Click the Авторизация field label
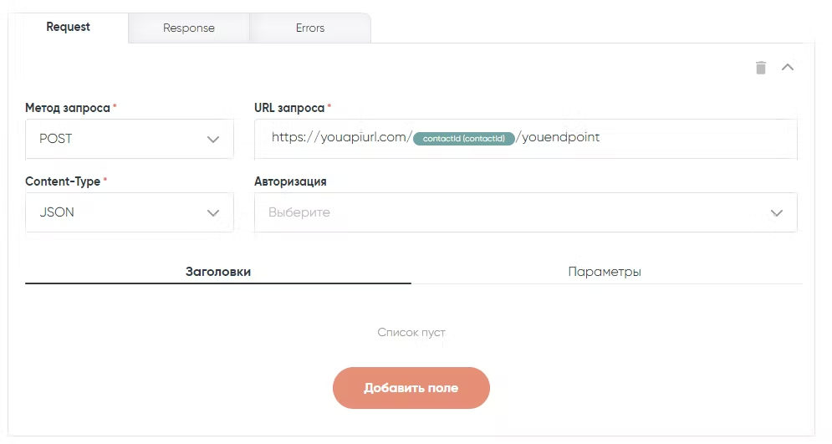 pyautogui.click(x=290, y=181)
